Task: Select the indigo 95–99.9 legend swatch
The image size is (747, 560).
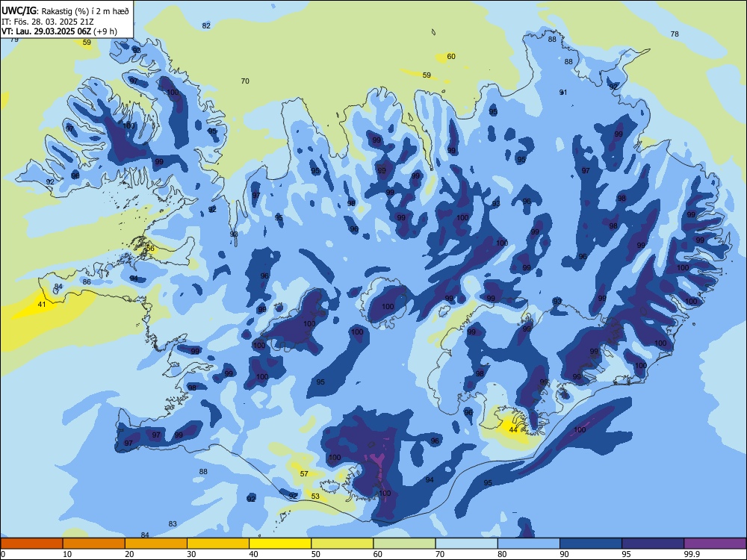Action: 653,544
